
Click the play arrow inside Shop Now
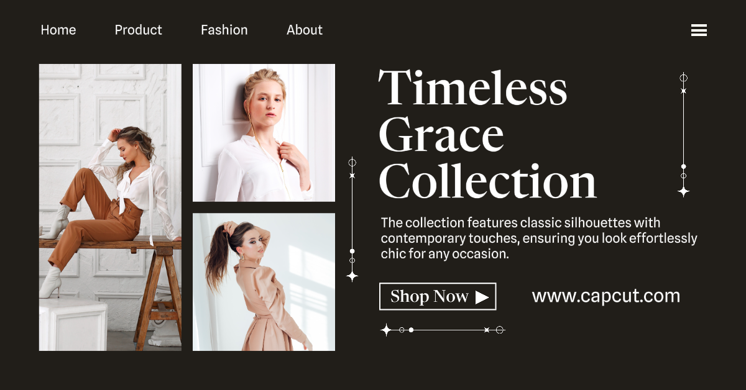click(482, 297)
